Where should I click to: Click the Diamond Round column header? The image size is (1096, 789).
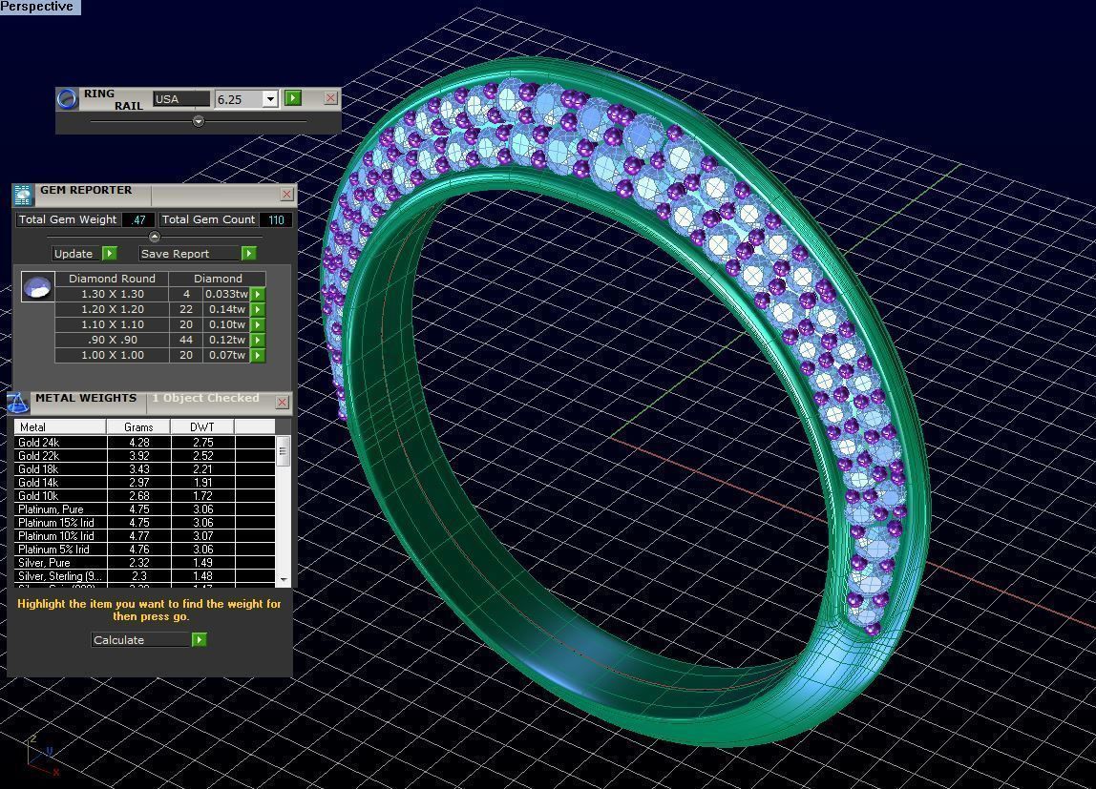pyautogui.click(x=112, y=278)
